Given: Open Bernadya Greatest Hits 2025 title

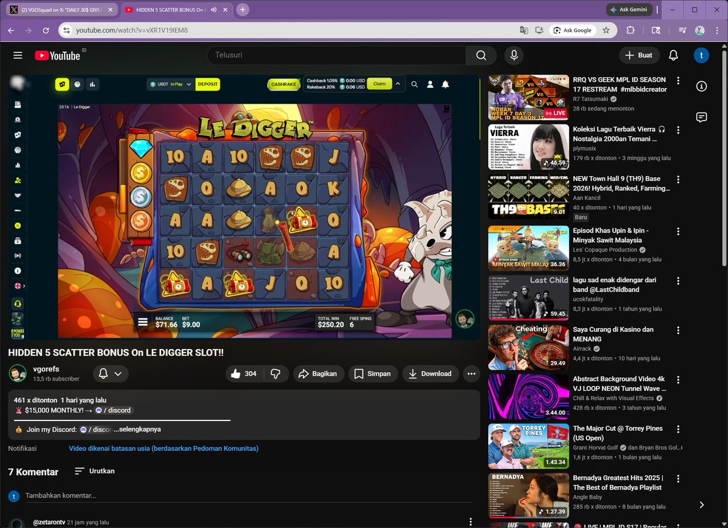Looking at the screenshot, I should click(x=618, y=482).
